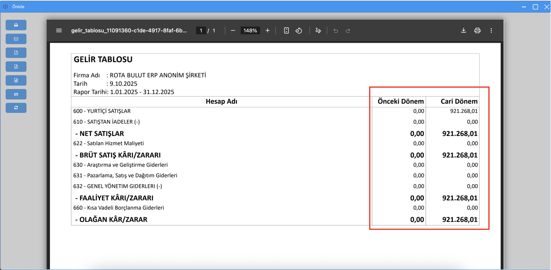The image size is (551, 270).
Task: Click the PDF page number field
Action: pos(201,30)
